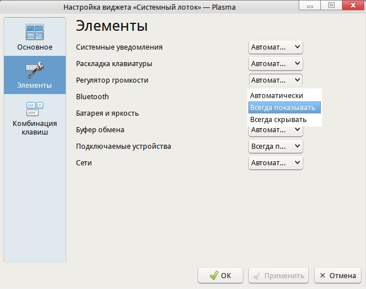The height and width of the screenshot is (289, 366).
Task: Collapse the Регулятор громкости dropdown
Action: (x=276, y=80)
